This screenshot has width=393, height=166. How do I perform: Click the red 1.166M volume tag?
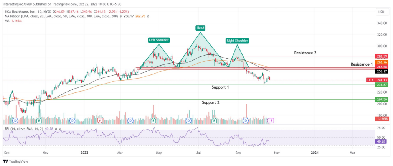point(382,118)
